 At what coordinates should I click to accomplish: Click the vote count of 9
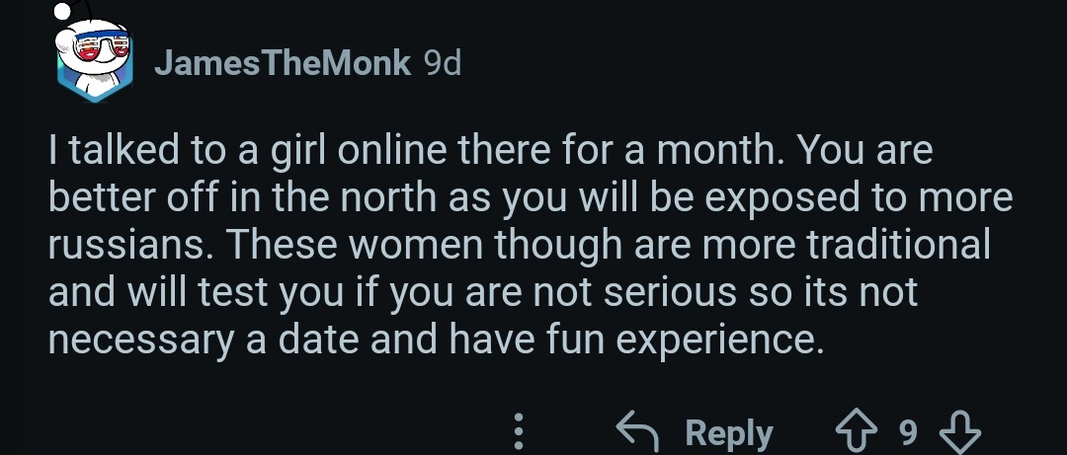coord(909,432)
